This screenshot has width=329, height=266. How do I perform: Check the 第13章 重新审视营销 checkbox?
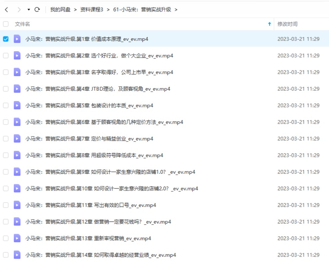[6, 238]
